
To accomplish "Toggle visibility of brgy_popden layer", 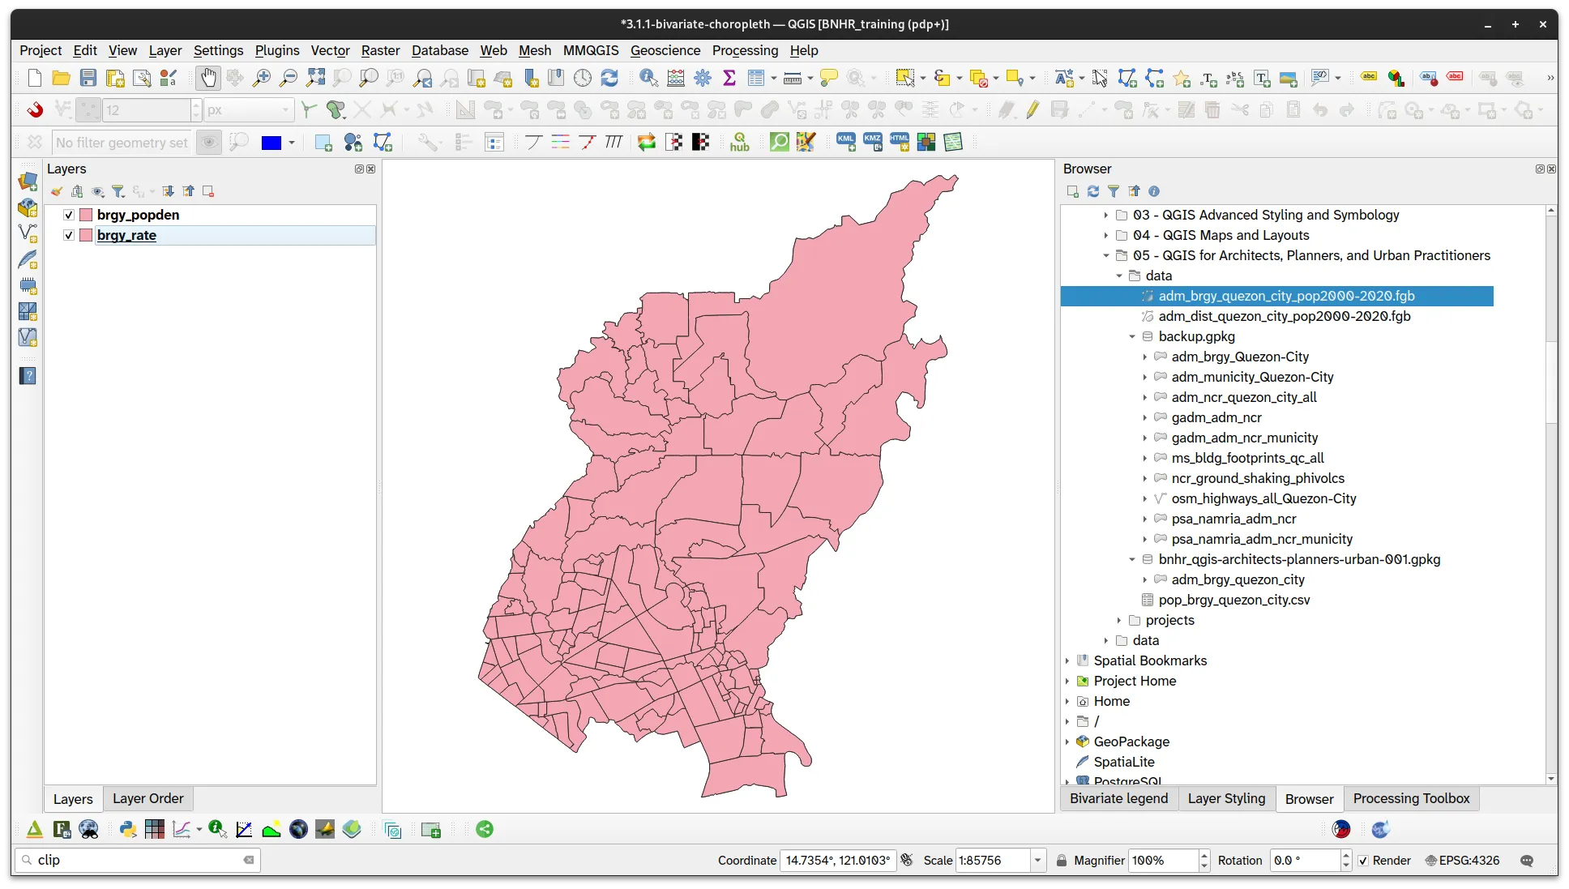I will pyautogui.click(x=69, y=215).
